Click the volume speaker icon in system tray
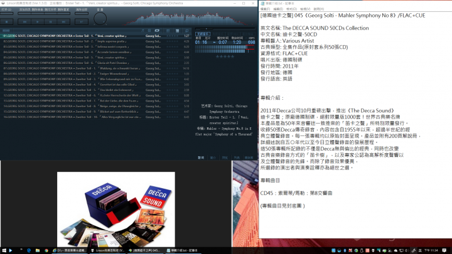This screenshot has width=452, height=254. (x=407, y=250)
